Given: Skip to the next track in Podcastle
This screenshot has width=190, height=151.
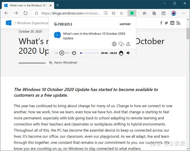Looking at the screenshot, I should (68, 53).
